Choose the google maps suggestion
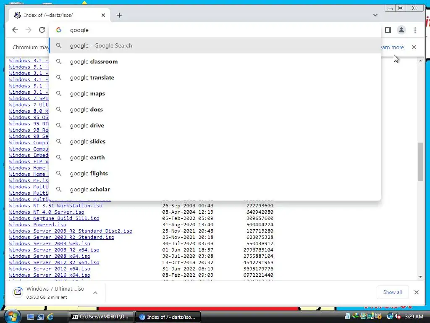The image size is (430, 323). coord(215,93)
